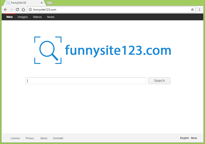
Task: Open the Chrome three-dot menu
Action: coord(200,9)
